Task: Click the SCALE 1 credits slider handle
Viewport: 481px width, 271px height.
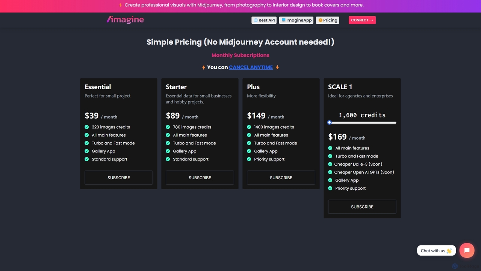Action: tap(330, 122)
